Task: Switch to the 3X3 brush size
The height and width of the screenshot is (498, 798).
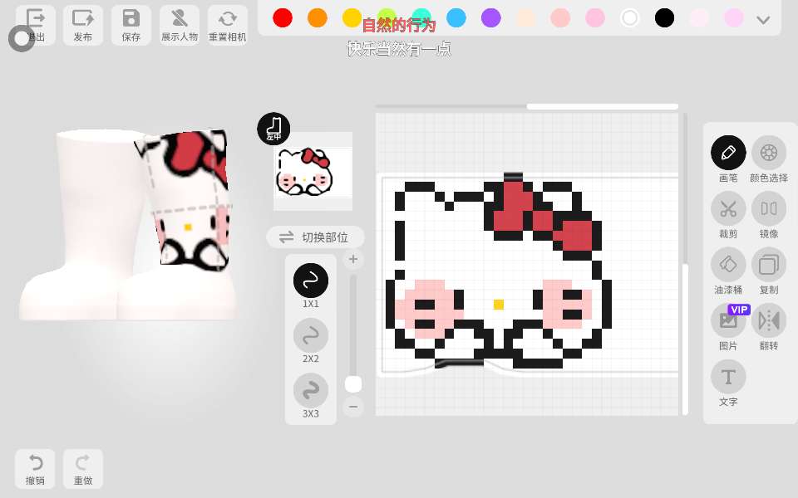Action: [311, 391]
